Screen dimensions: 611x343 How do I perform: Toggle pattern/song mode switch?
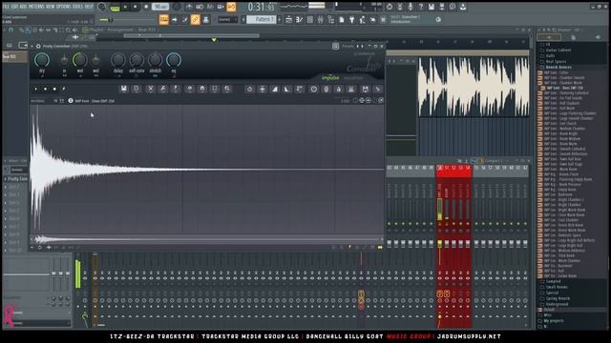click(115, 8)
